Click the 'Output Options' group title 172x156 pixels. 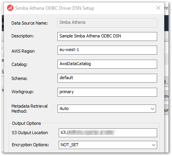point(26,123)
